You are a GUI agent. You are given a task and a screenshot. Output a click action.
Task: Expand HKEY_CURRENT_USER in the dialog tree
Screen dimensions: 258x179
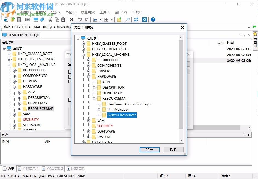[84, 49]
